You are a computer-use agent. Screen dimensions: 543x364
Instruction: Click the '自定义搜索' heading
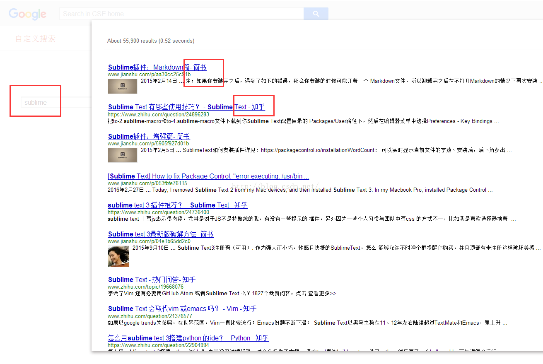point(35,39)
